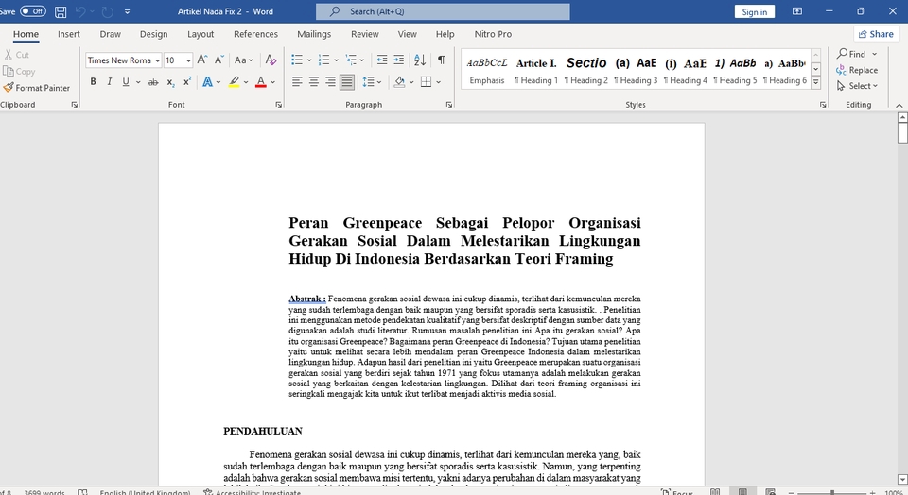Open Ribbon Display Options icon
908x495 pixels.
(797, 11)
